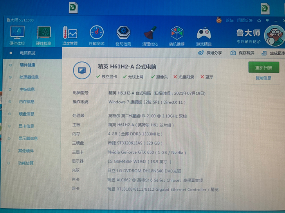Click the 鲁大师 5.21.1300 title text

20,20
